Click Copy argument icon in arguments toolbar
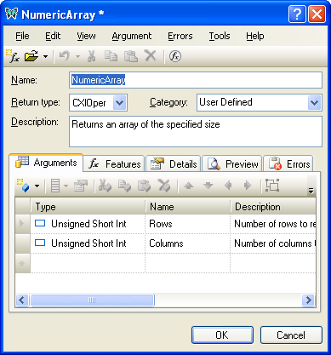Image resolution: width=331 pixels, height=355 pixels. pyautogui.click(x=124, y=186)
